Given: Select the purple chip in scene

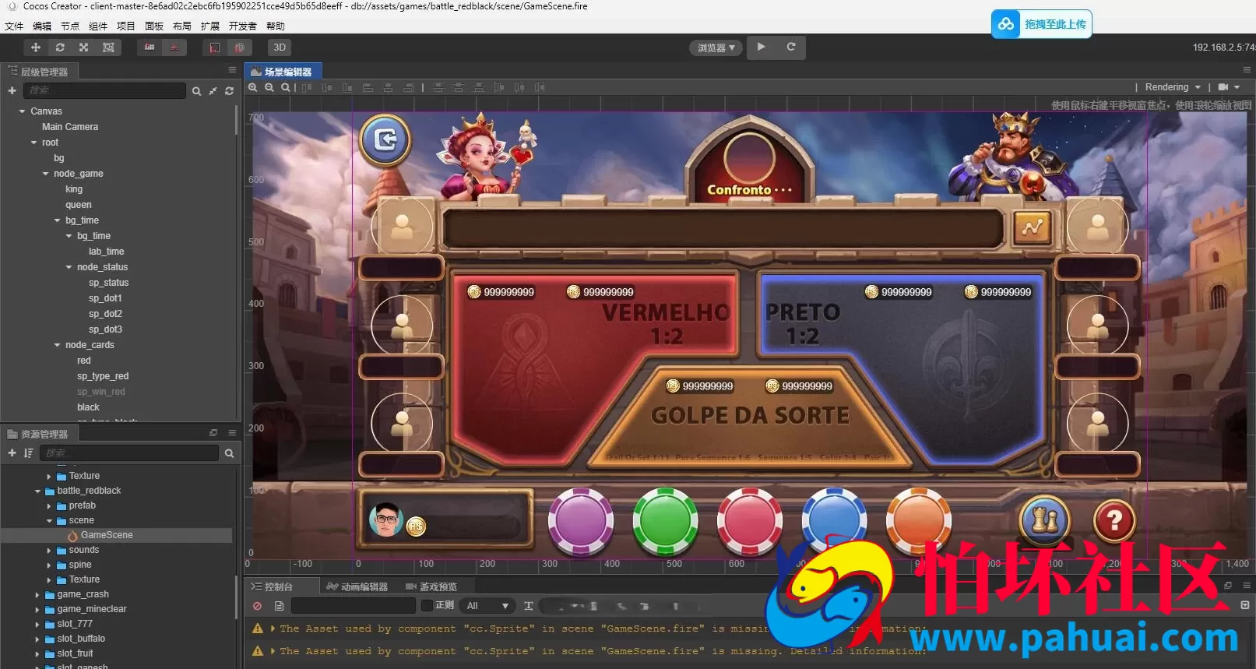Looking at the screenshot, I should pyautogui.click(x=581, y=521).
